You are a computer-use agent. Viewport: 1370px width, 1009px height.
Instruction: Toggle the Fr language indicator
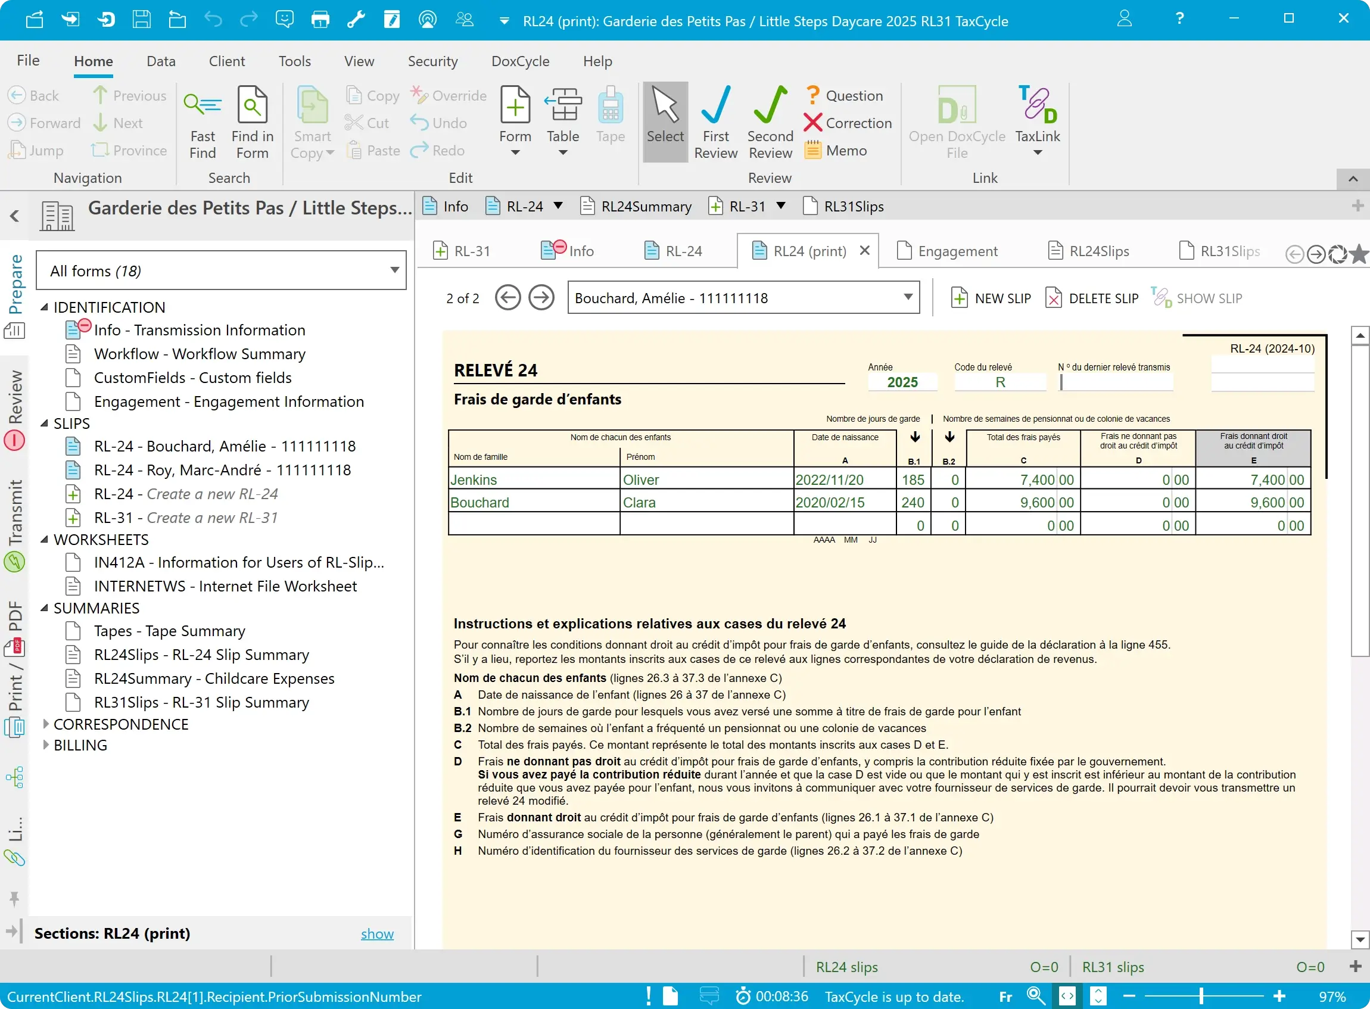coord(1005,996)
